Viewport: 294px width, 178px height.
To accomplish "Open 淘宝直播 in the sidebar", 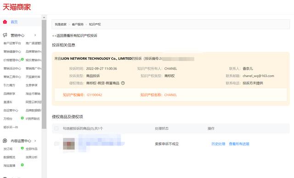I will [9, 166].
